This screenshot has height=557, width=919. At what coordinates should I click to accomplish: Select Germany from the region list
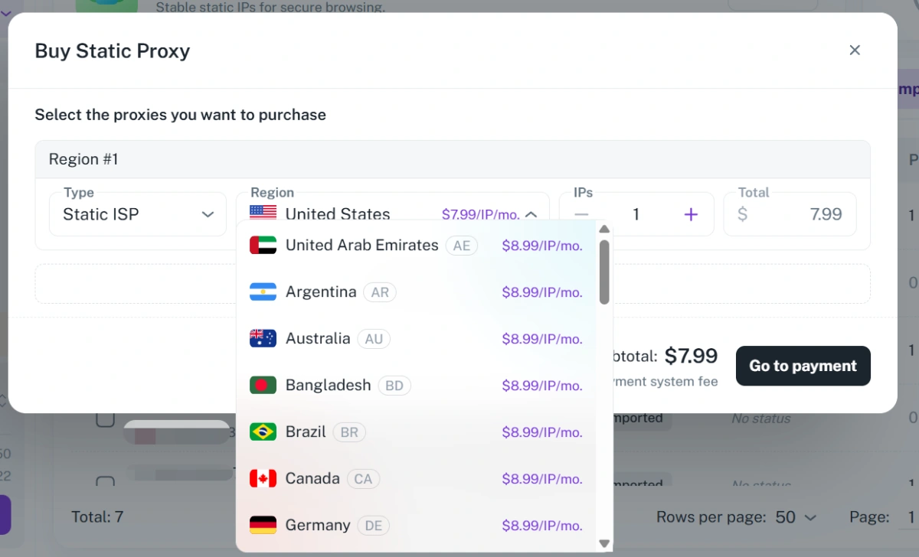point(417,526)
